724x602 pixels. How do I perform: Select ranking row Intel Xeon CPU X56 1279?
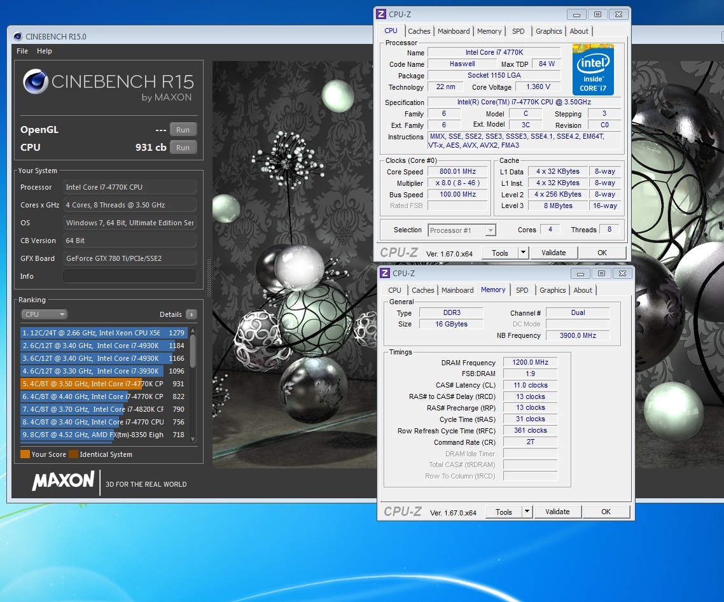(x=104, y=333)
